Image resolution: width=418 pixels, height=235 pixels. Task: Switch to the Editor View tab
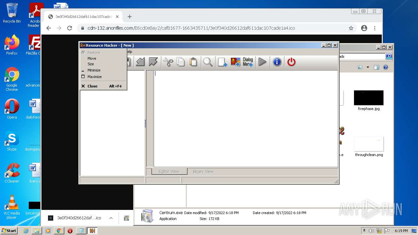pyautogui.click(x=169, y=171)
